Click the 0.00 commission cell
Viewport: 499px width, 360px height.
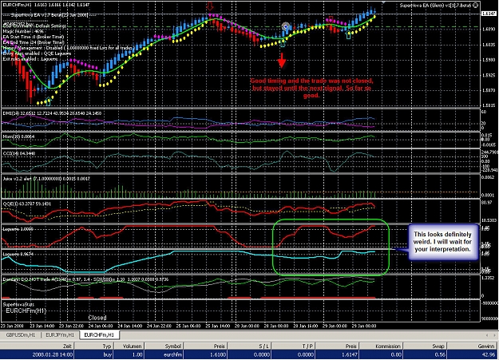point(396,354)
